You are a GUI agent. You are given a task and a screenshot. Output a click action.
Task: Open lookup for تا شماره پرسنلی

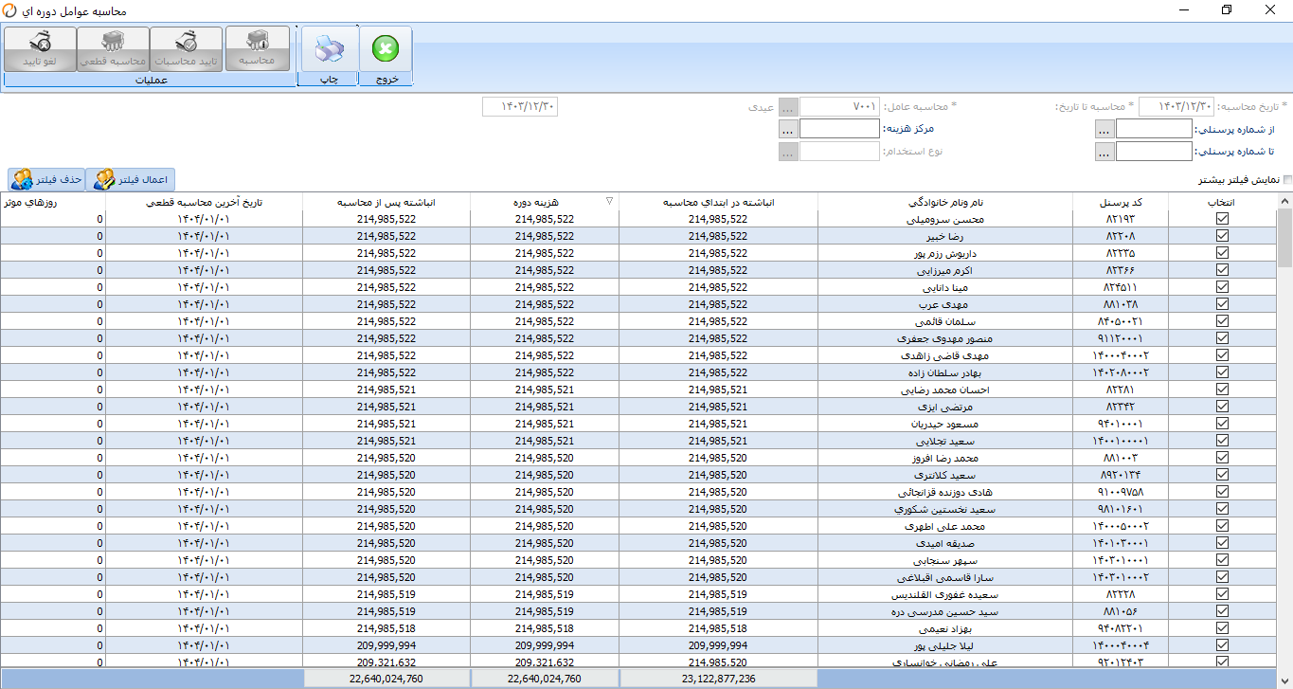(1104, 152)
